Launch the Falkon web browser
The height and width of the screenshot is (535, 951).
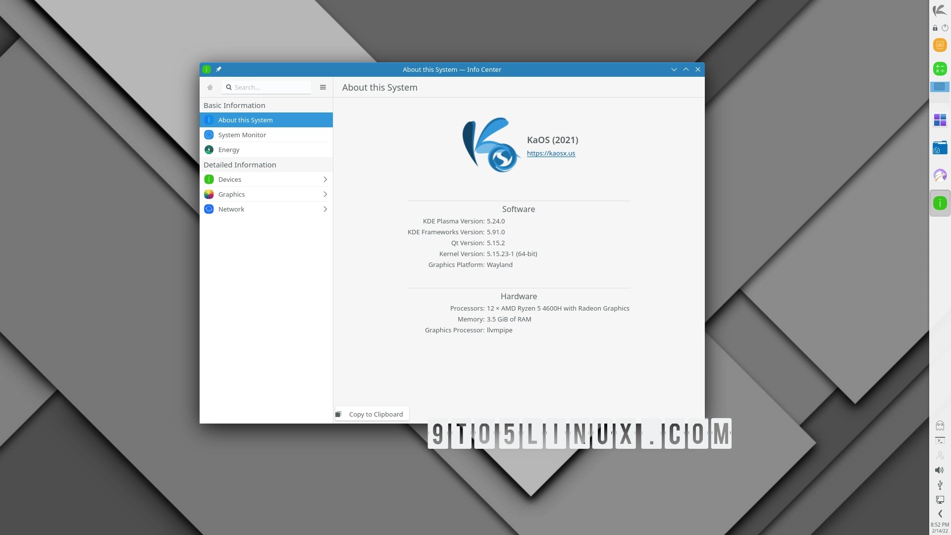940,175
